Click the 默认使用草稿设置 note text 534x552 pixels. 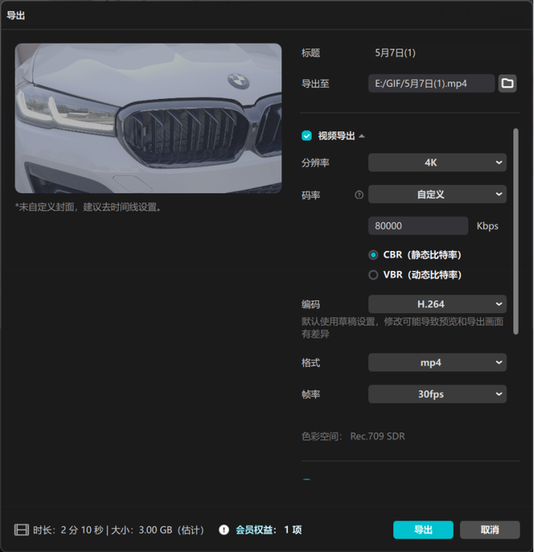pos(402,327)
